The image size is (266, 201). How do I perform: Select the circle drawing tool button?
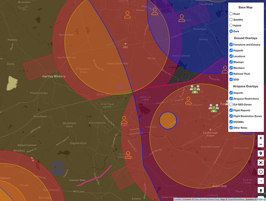point(261,172)
